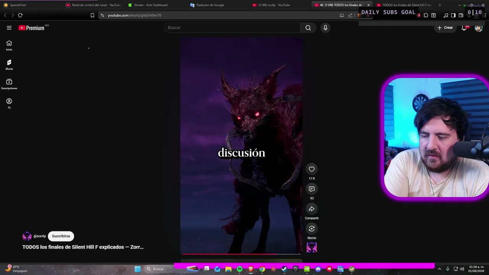
Task: Open Epic Games Launcher from the taskbar
Action: (296, 269)
